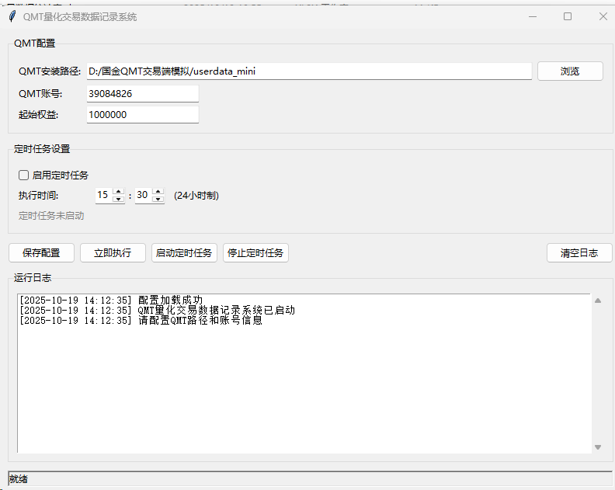
Task: Click the feather app icon in title bar
Action: click(x=12, y=16)
